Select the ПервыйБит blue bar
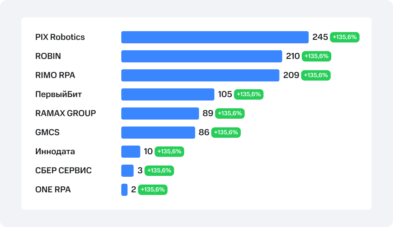The image size is (393, 227). pos(168,94)
